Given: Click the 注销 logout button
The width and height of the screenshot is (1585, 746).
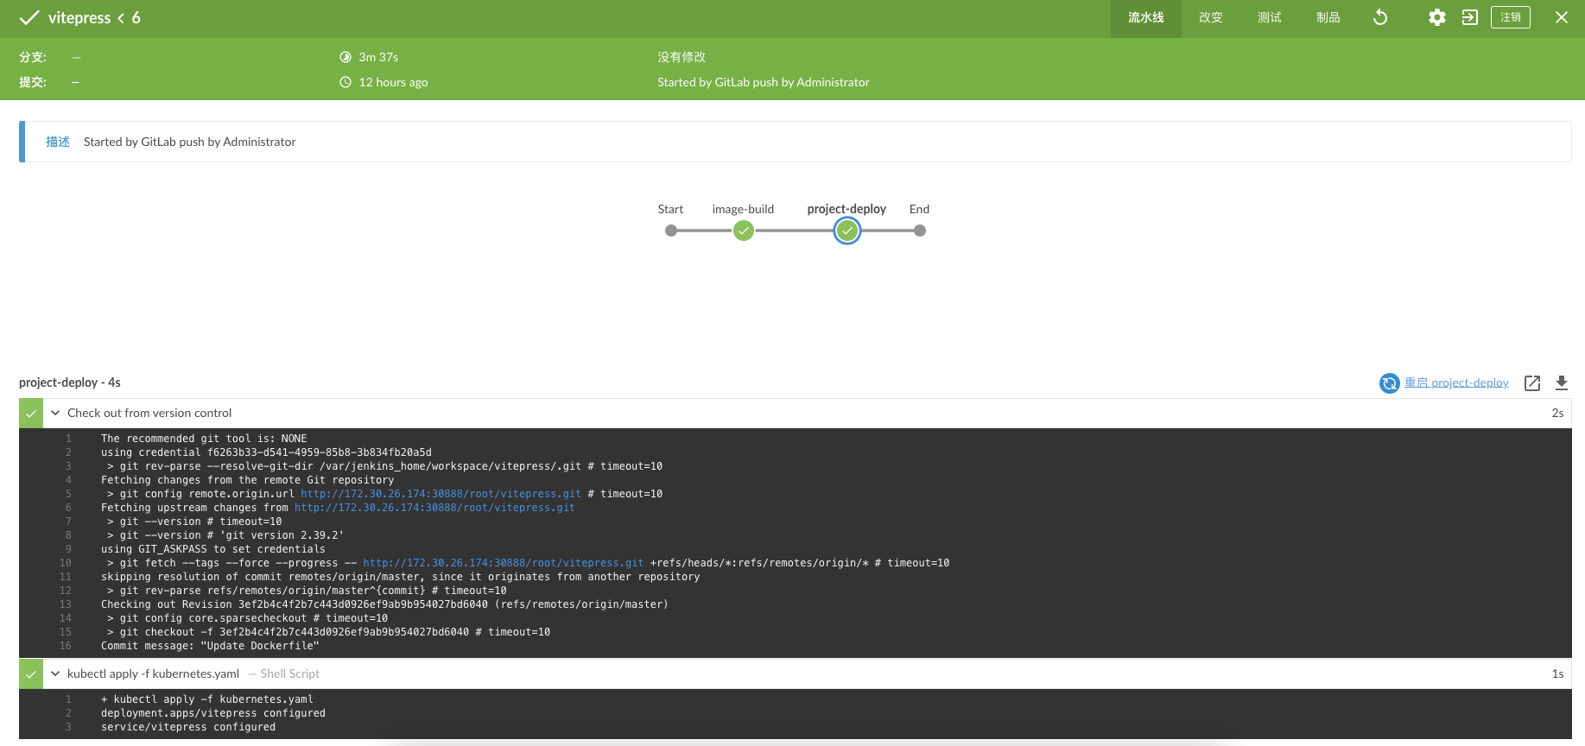Looking at the screenshot, I should [x=1510, y=17].
